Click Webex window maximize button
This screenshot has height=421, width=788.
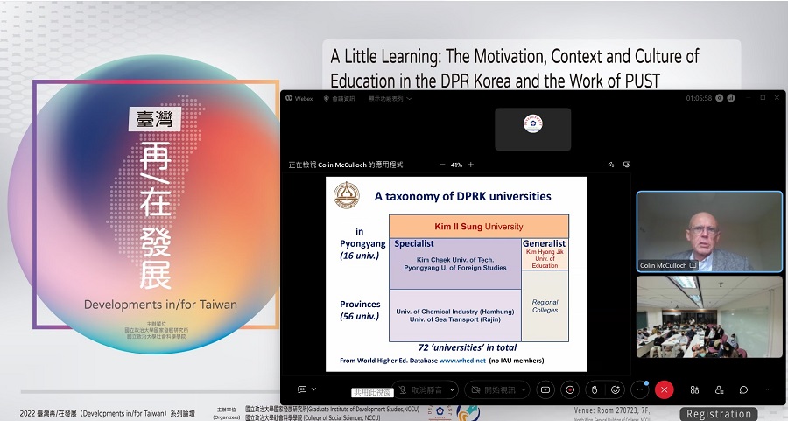pos(763,97)
